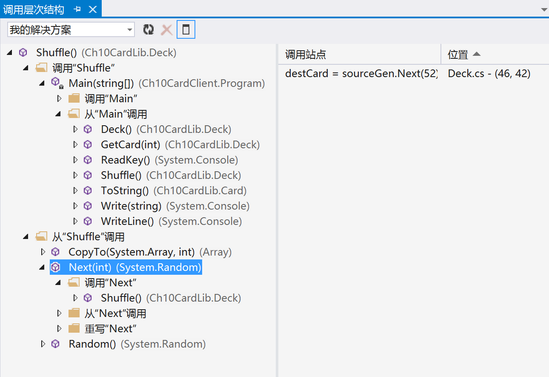Click the folder icon of 从"Next"调用

coord(74,313)
